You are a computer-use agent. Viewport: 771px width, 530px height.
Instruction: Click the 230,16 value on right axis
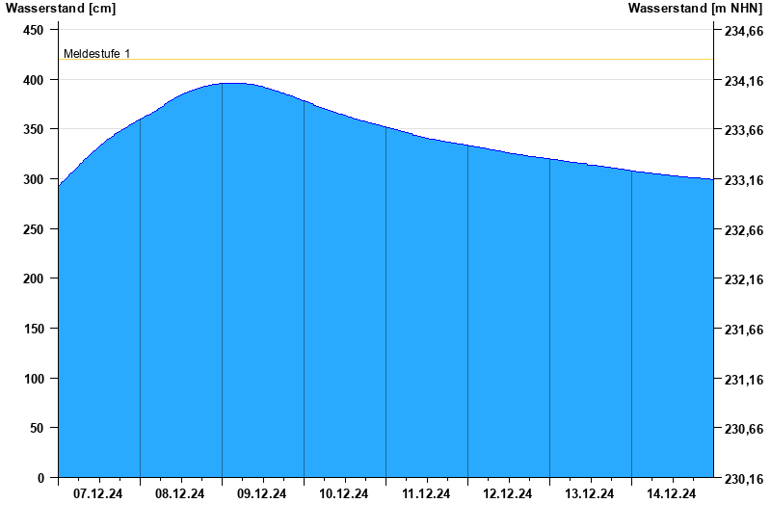pyautogui.click(x=744, y=478)
